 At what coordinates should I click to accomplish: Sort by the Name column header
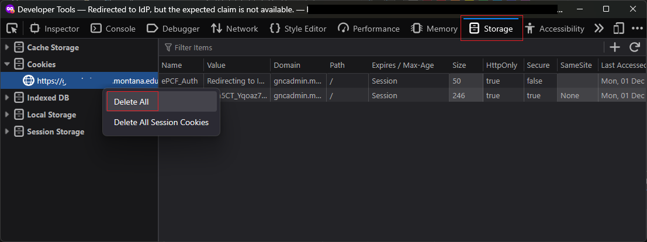(x=181, y=65)
